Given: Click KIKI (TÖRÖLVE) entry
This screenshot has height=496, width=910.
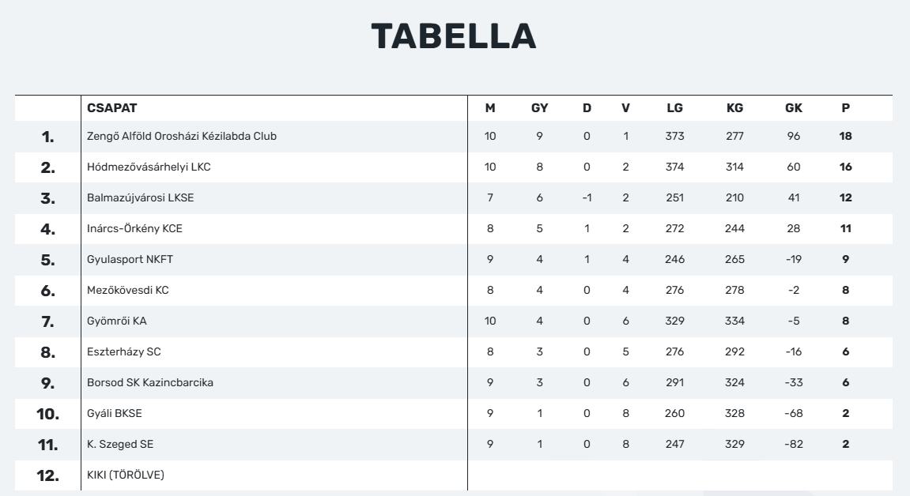Looking at the screenshot, I should pos(126,475).
